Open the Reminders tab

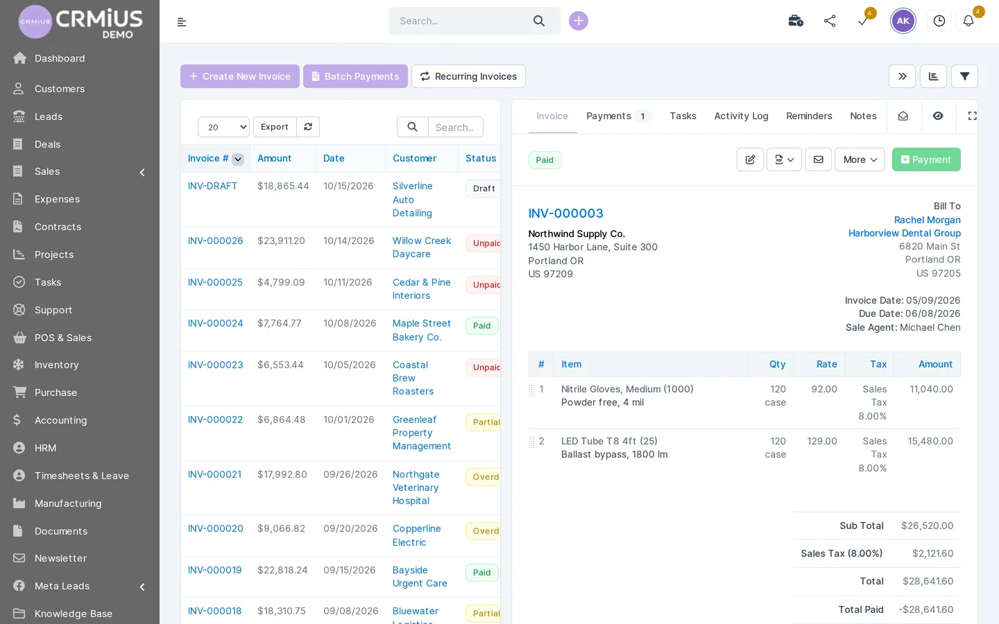pos(809,116)
